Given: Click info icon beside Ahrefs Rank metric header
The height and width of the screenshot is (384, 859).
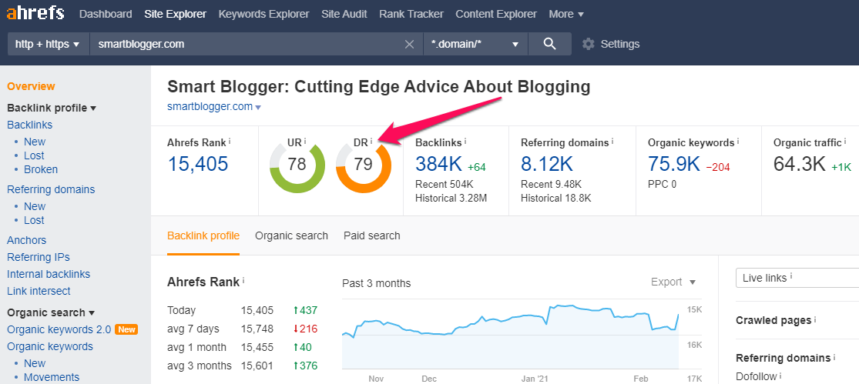Looking at the screenshot, I should tap(230, 141).
